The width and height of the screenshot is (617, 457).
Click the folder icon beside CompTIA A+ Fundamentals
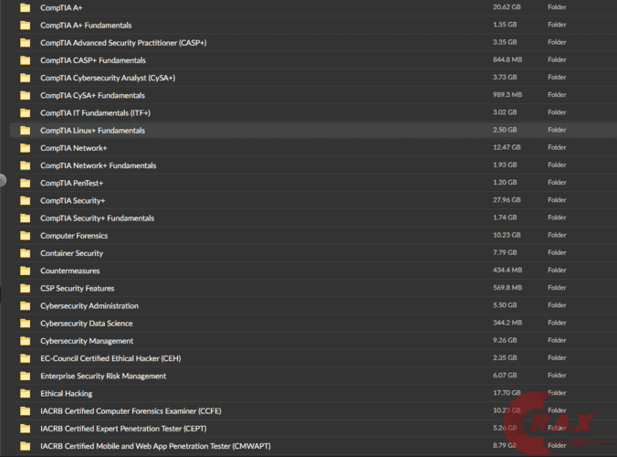coord(26,26)
